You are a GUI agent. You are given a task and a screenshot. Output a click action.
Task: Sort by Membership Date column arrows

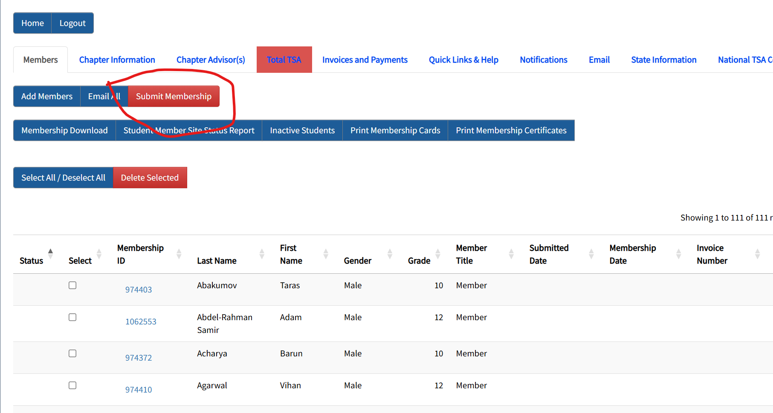(678, 254)
